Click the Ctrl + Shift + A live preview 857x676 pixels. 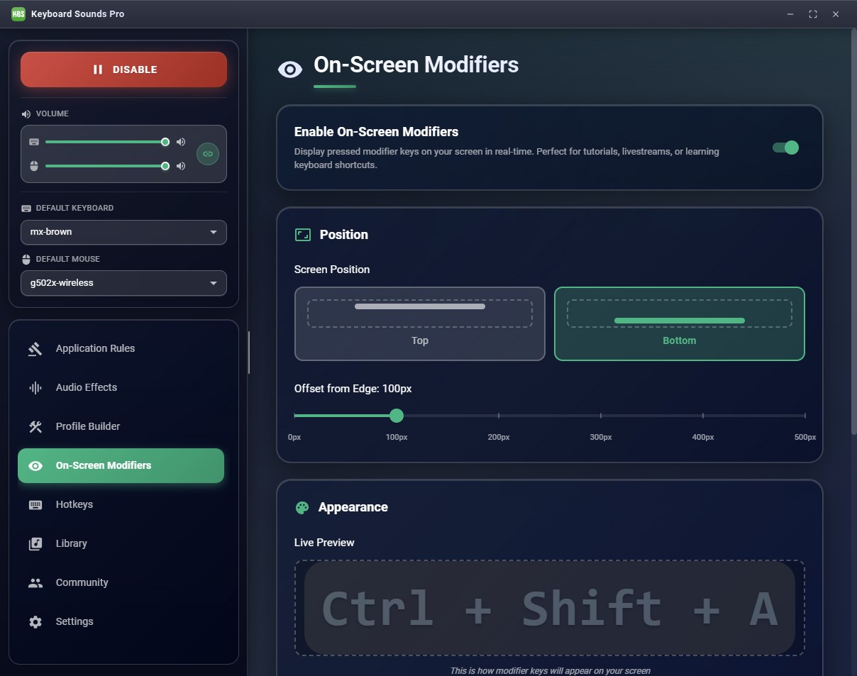(550, 608)
